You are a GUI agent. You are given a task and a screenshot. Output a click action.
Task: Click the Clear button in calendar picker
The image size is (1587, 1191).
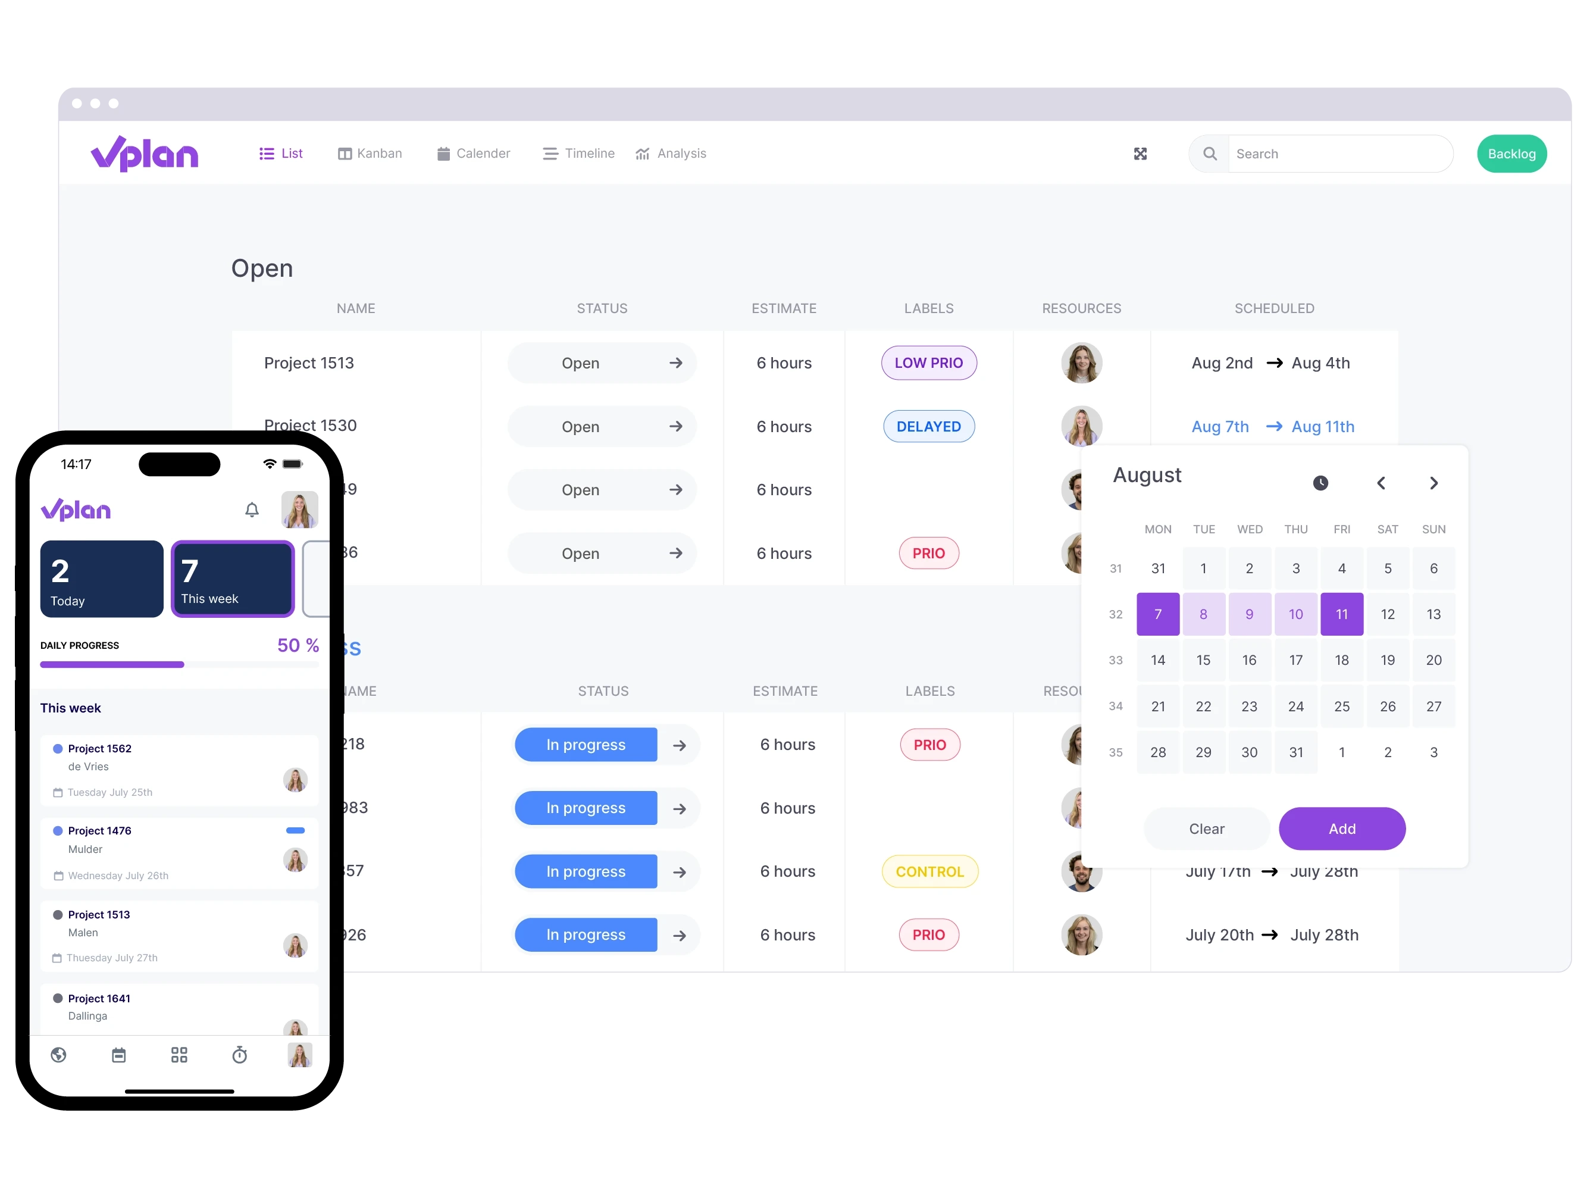pyautogui.click(x=1207, y=827)
